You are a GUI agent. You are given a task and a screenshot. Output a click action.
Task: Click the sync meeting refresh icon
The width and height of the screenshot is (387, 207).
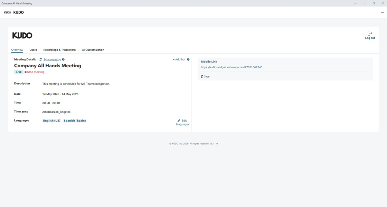[41, 59]
